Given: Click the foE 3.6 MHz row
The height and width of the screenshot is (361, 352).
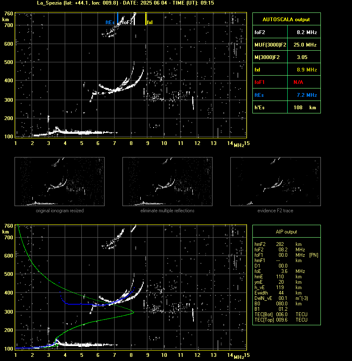Looking at the screenshot, I should (x=280, y=271).
